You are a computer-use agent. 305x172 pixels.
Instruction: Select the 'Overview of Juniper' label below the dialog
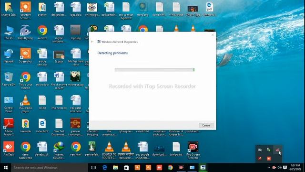click(176, 133)
